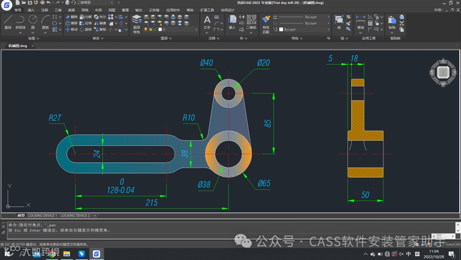Toggle layer freeze sun icon

(x=150, y=30)
